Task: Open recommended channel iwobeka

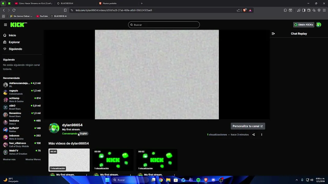Action: point(22,122)
